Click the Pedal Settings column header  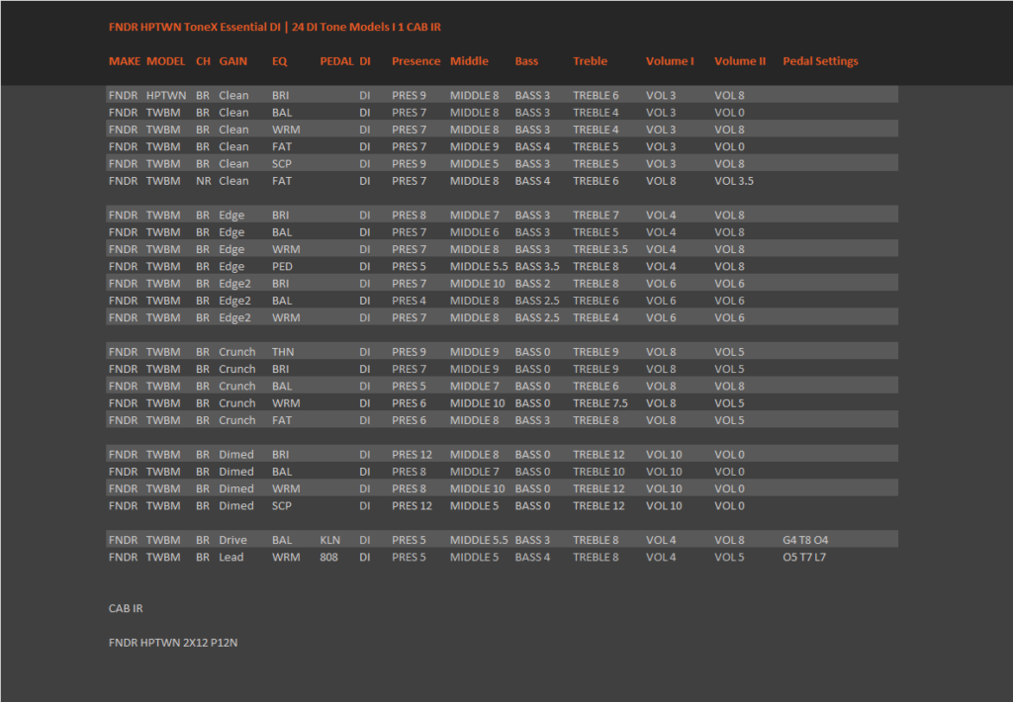click(820, 61)
